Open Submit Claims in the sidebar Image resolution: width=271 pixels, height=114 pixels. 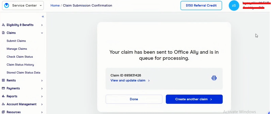tap(16, 41)
